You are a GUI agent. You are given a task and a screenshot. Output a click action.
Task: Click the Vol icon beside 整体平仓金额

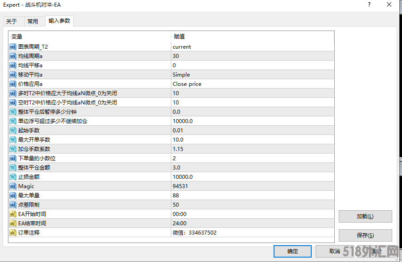pyautogui.click(x=12, y=167)
